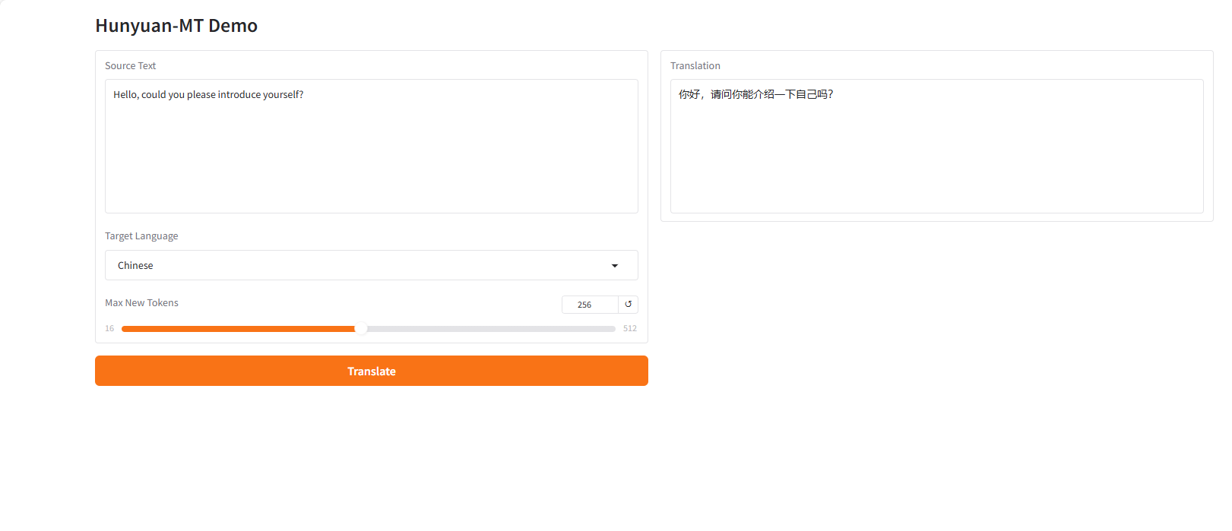Viewport: 1232px width, 531px height.
Task: Click the selected 'Chinese' language text
Action: coord(135,266)
